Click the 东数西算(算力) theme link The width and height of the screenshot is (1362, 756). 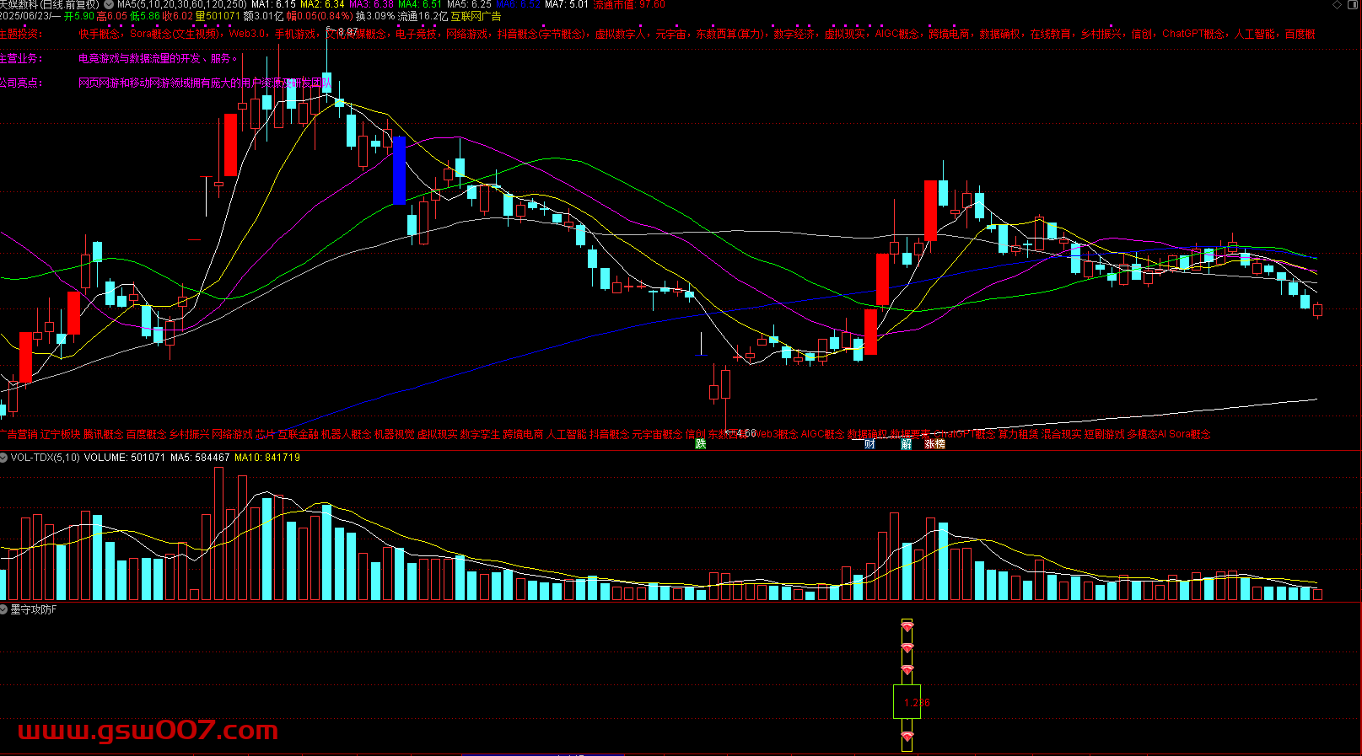729,35
